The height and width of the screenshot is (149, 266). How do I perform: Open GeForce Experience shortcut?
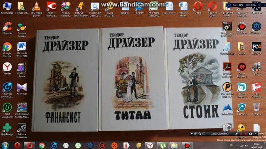pyautogui.click(x=22, y=131)
